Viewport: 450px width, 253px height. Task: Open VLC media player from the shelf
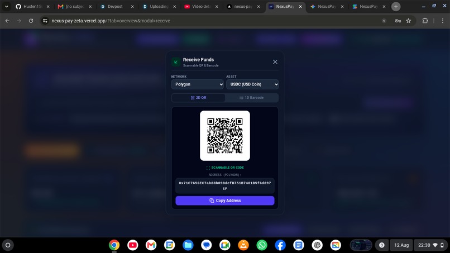(x=243, y=245)
